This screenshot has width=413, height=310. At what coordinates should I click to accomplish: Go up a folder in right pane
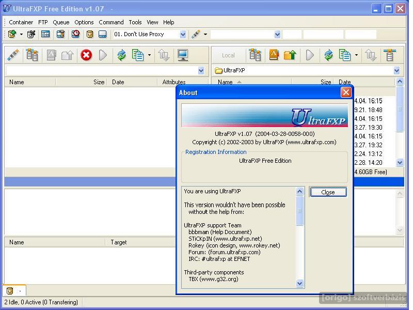click(290, 55)
